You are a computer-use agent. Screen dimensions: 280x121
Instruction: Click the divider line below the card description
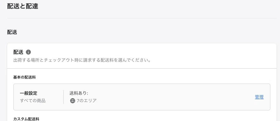(142, 69)
